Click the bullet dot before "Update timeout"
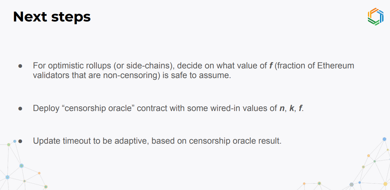 click(21, 141)
